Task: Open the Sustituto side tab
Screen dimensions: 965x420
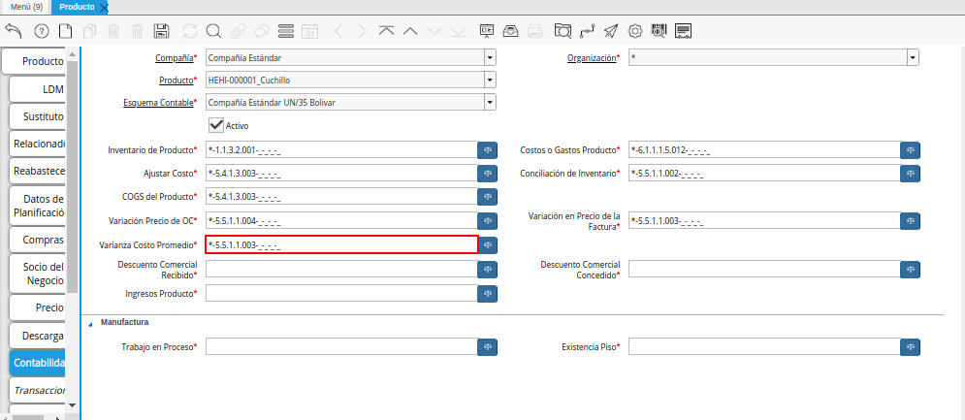Action: (39, 116)
